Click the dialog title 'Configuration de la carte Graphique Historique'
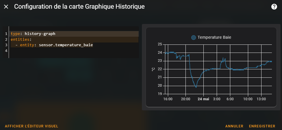 pyautogui.click(x=79, y=7)
